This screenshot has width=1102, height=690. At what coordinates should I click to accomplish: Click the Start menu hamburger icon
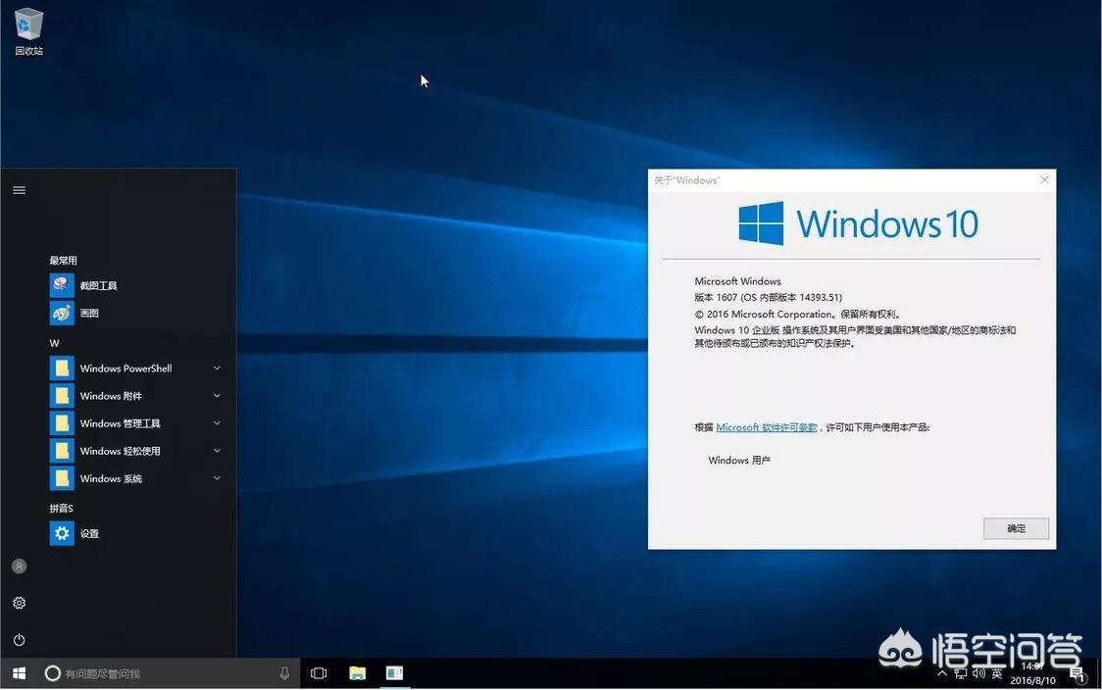click(x=19, y=190)
